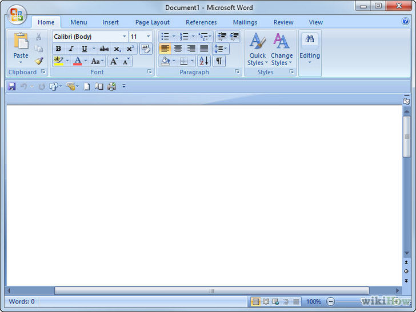This screenshot has height=312, width=416.
Task: Toggle Justify alignment
Action: pyautogui.click(x=204, y=49)
